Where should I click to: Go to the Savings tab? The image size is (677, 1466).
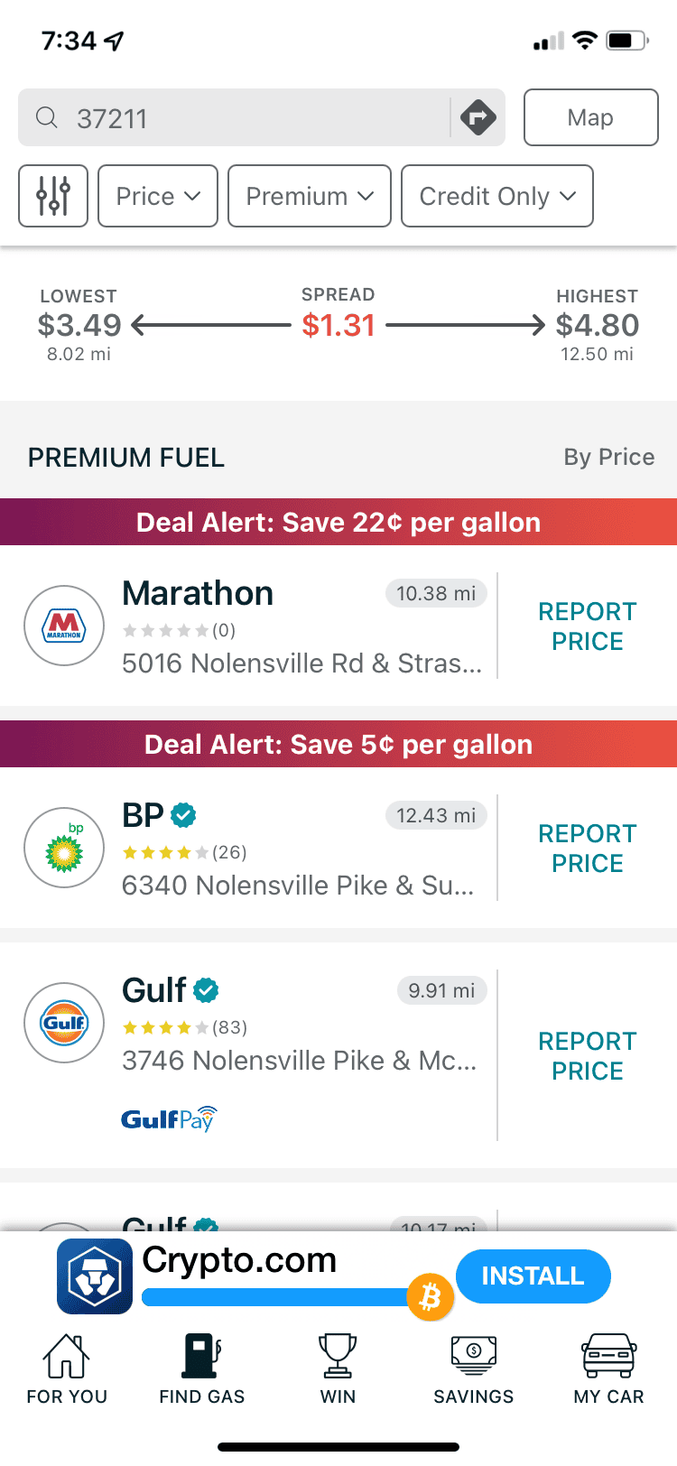point(473,1369)
